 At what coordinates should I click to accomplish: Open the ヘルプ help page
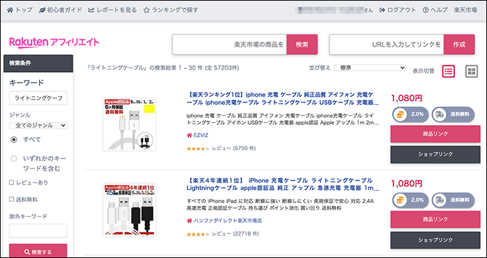[x=435, y=10]
